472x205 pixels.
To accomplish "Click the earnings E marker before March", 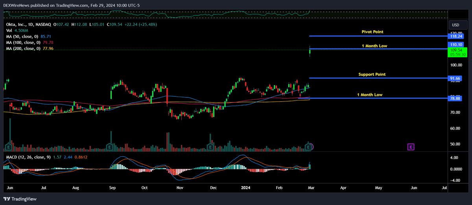I will pyautogui.click(x=309, y=147).
